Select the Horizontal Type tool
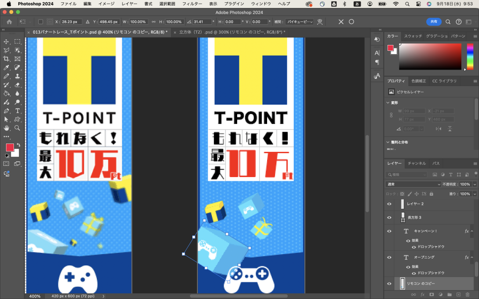Viewport: 479px width, 299px height. click(x=17, y=111)
